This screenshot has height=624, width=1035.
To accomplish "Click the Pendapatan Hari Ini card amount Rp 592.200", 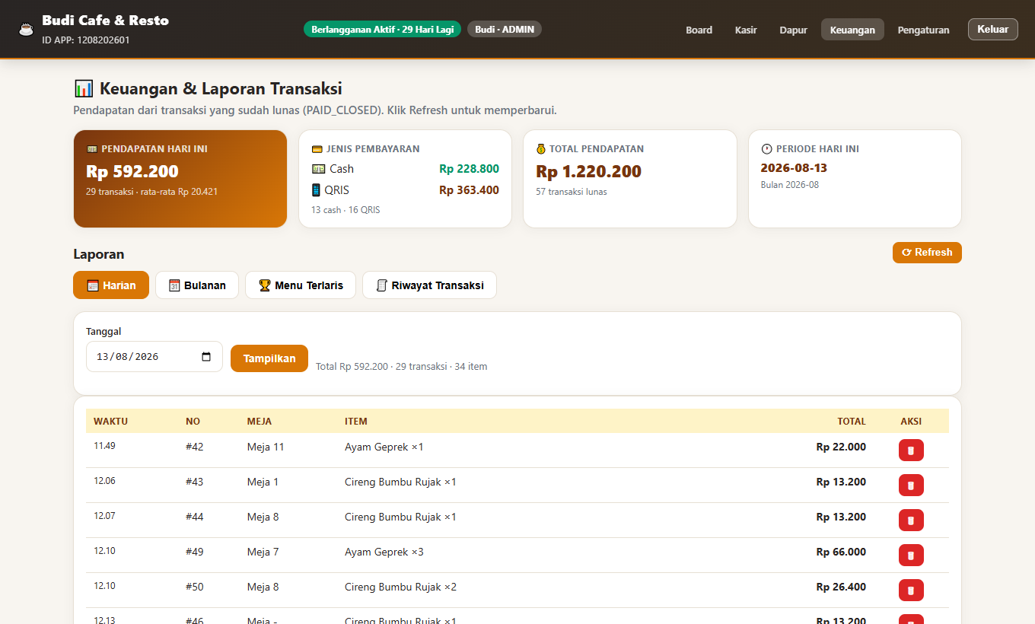I will pyautogui.click(x=132, y=171).
